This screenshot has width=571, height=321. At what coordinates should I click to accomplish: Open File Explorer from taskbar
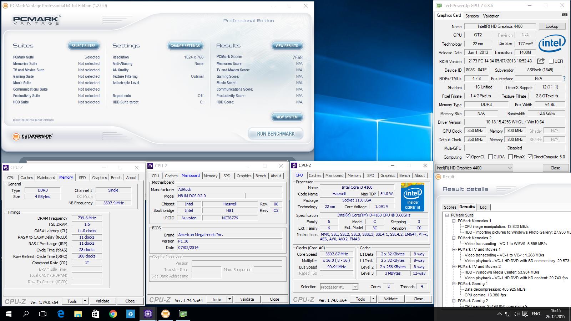pyautogui.click(x=78, y=314)
